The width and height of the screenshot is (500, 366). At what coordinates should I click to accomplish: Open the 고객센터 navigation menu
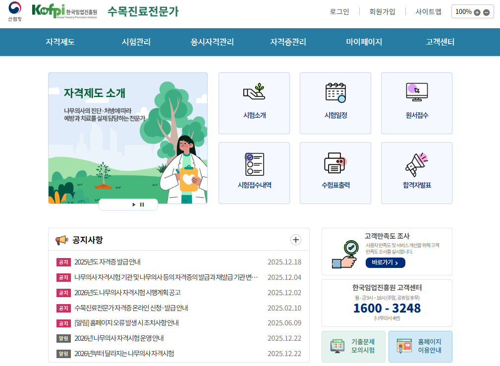(440, 42)
